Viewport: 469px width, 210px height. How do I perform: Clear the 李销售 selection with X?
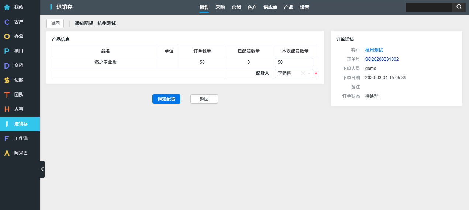[x=303, y=74]
